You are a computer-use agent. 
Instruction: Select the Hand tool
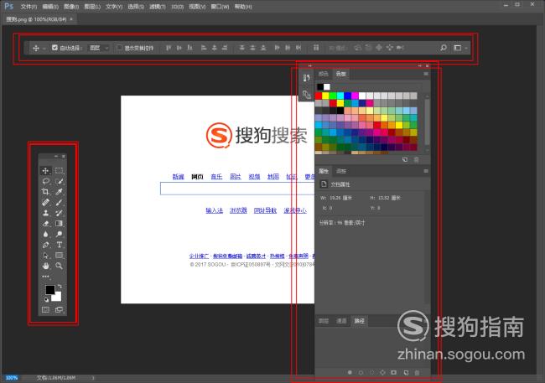point(45,266)
